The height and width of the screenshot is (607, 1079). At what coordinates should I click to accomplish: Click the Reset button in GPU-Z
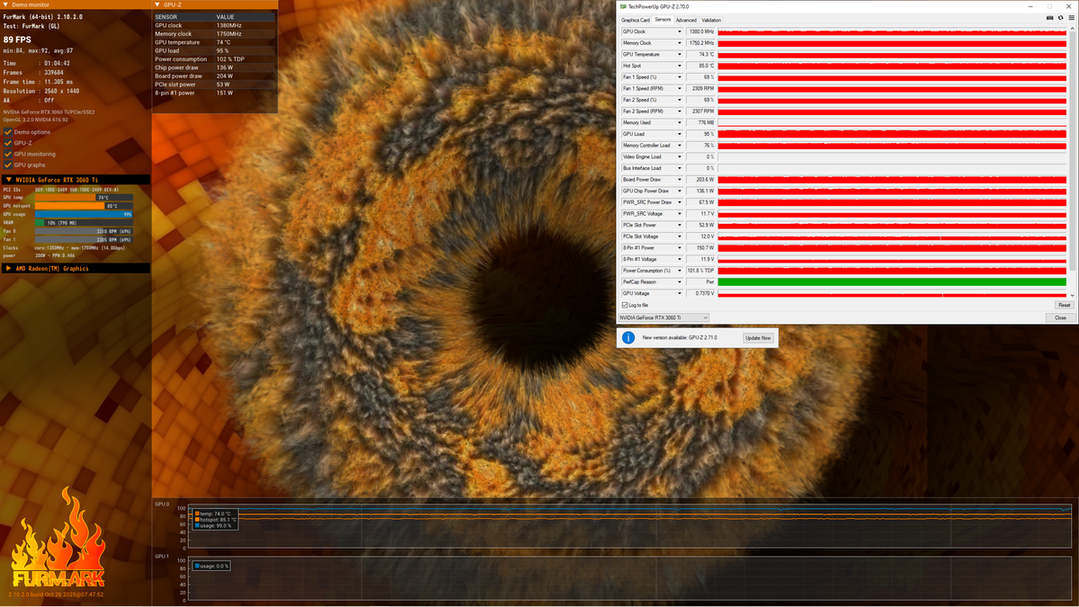(1065, 305)
